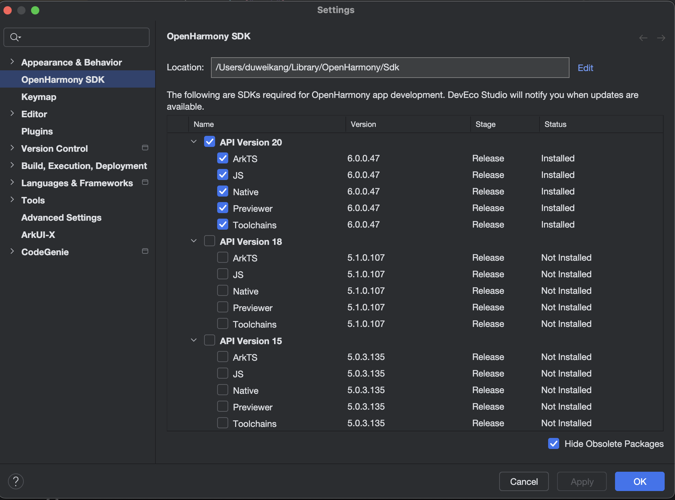Collapse the API Version 20 group
Viewport: 675px width, 500px height.
(194, 142)
